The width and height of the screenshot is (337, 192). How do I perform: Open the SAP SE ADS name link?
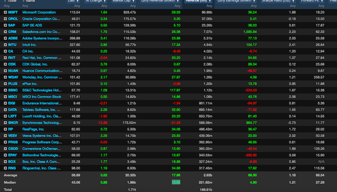[x=32, y=25]
